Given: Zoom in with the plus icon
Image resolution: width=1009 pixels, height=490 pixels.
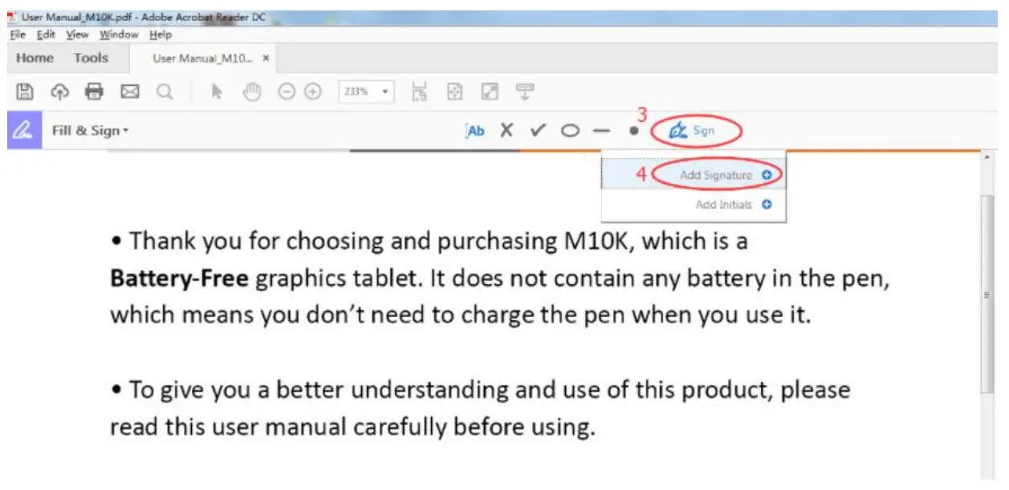Looking at the screenshot, I should (312, 91).
